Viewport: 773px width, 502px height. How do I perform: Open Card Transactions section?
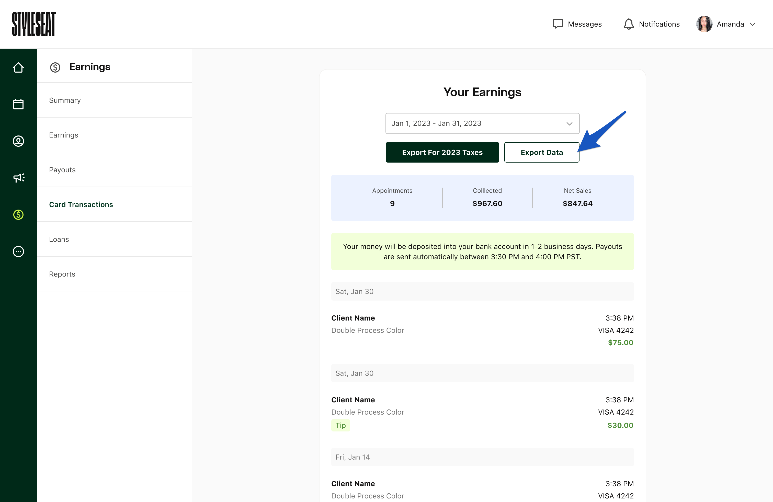(x=81, y=204)
